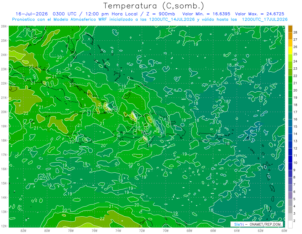Click the 'ONAMET/REP.DOM.' credit label
The height and width of the screenshot is (234, 302).
pyautogui.click(x=266, y=224)
